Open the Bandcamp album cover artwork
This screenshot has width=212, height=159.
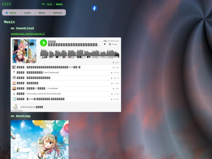[40, 139]
